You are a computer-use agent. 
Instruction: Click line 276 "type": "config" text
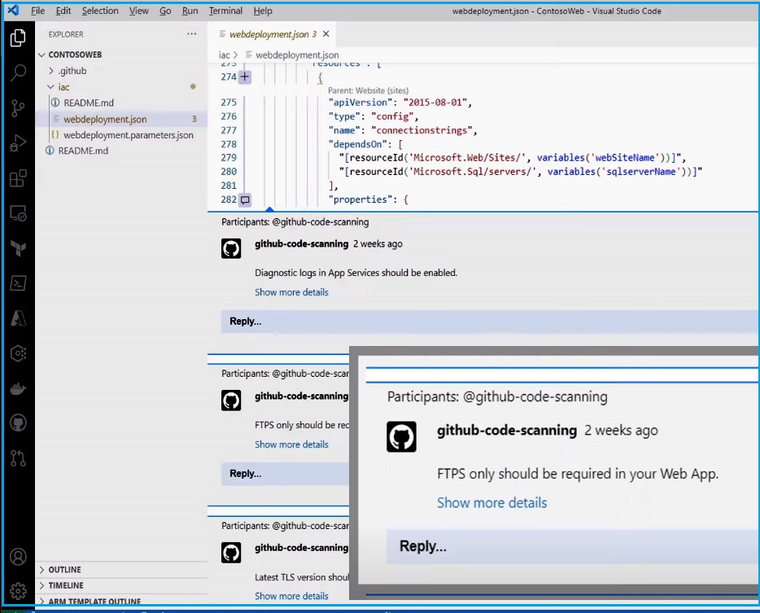coord(373,116)
